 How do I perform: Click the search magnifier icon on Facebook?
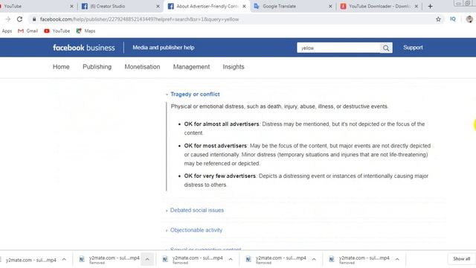(386, 48)
